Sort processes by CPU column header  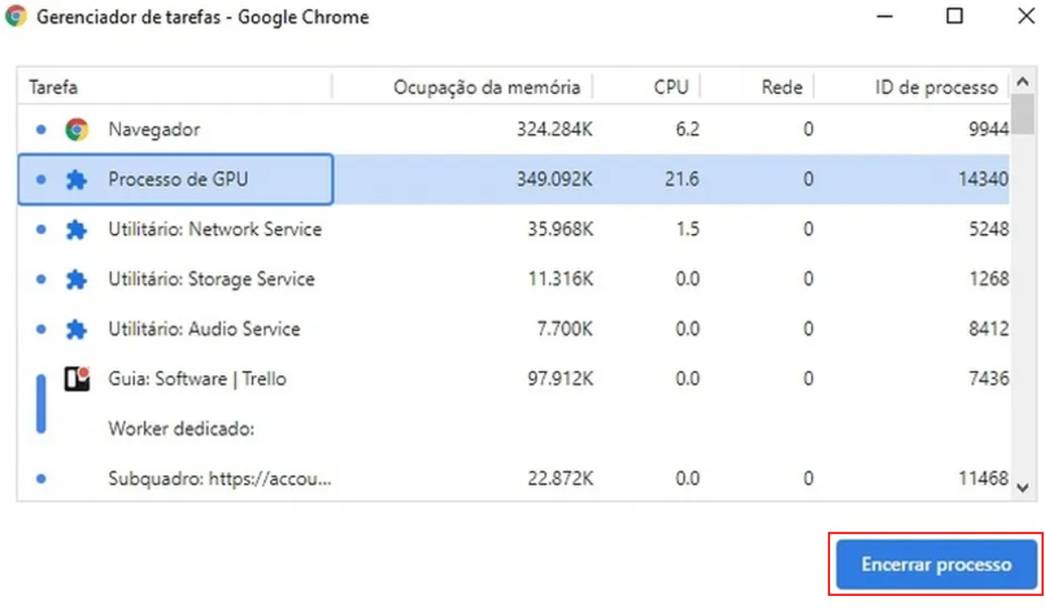pos(671,87)
